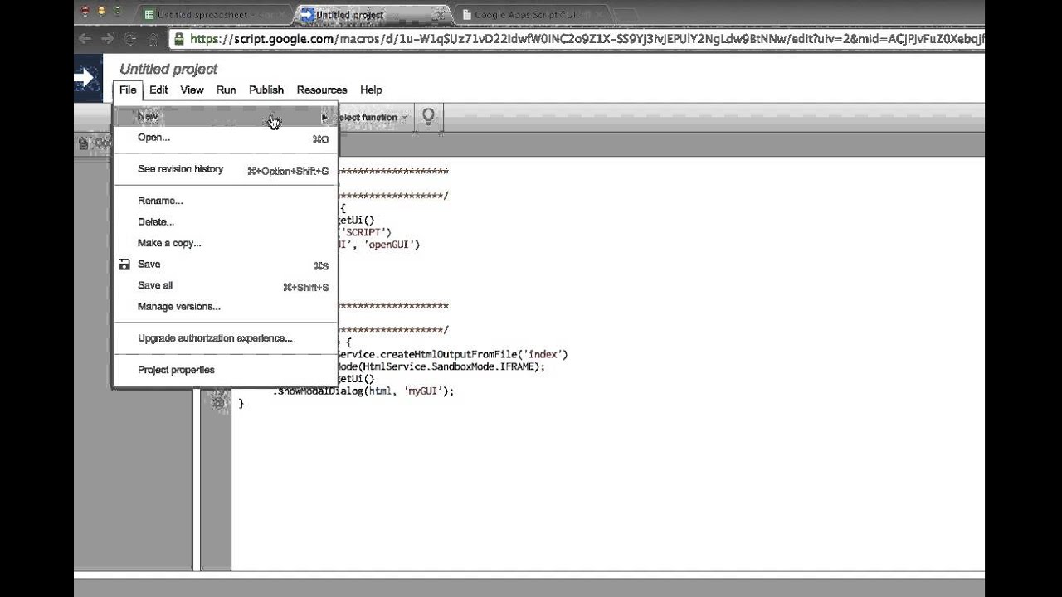Open the Select function dropdown
Viewport: 1062px width, 597px height.
(372, 117)
